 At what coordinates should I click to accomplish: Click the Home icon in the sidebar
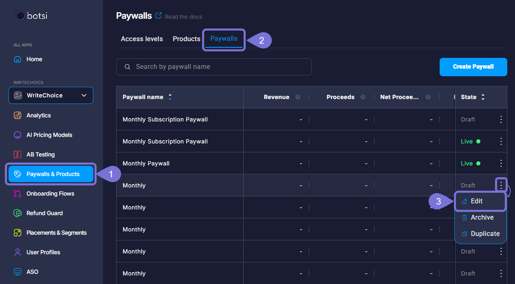click(17, 59)
